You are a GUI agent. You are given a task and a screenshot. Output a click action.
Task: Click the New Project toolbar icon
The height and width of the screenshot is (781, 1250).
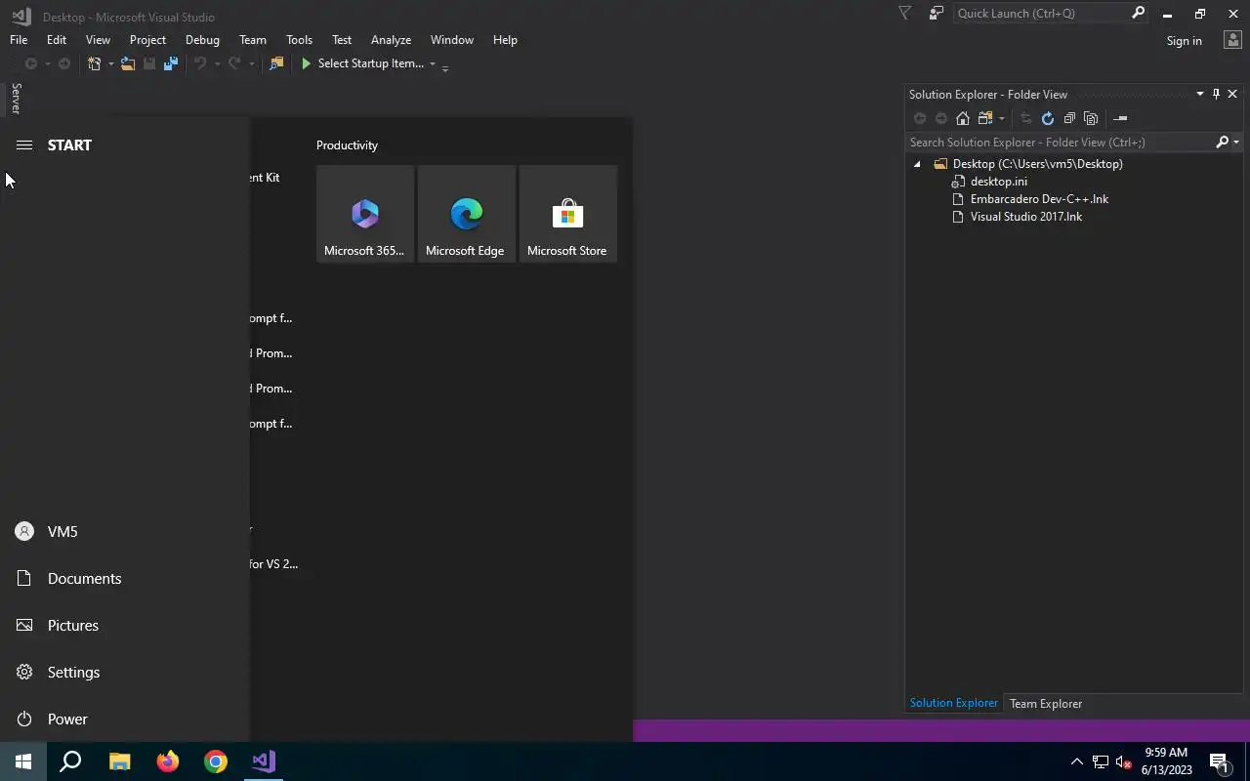[x=95, y=63]
